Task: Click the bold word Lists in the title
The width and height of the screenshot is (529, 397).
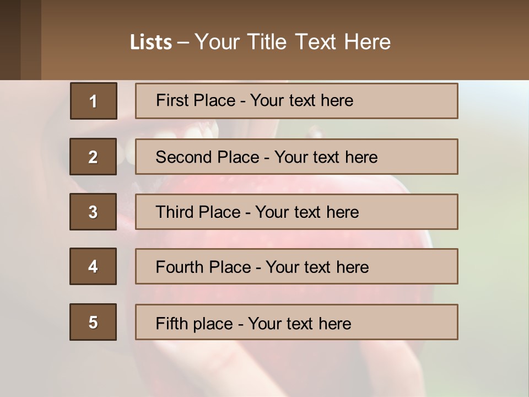Action: (x=150, y=42)
